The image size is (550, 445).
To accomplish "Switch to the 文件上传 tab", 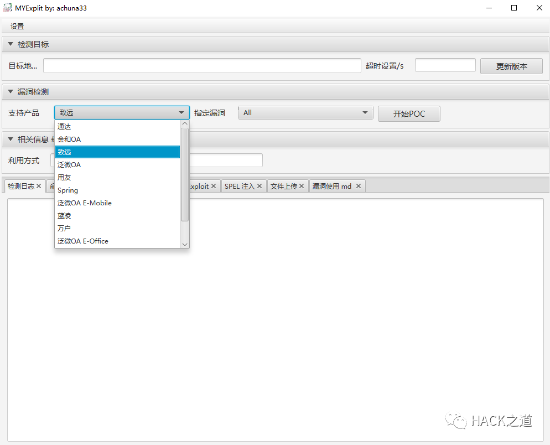I will pos(283,187).
